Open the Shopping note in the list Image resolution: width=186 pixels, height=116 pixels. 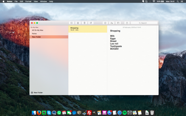pos(88,29)
